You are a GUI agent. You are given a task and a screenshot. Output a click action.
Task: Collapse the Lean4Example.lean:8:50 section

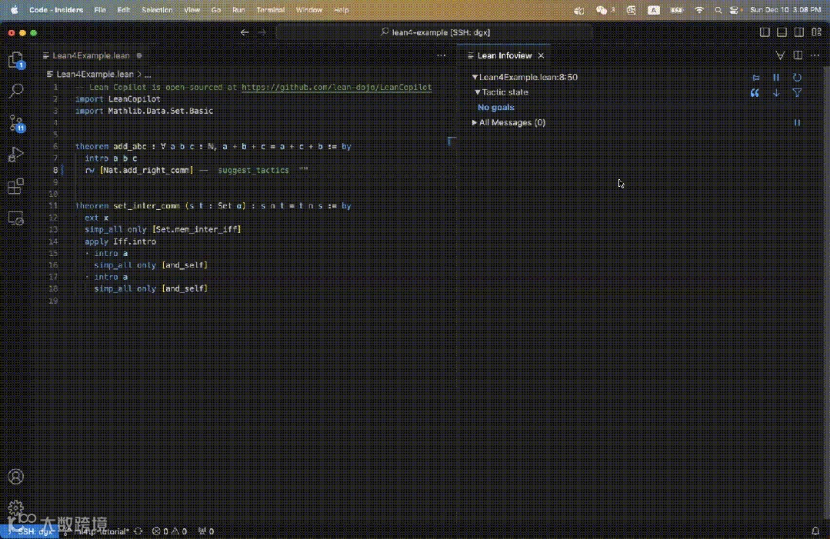(475, 78)
